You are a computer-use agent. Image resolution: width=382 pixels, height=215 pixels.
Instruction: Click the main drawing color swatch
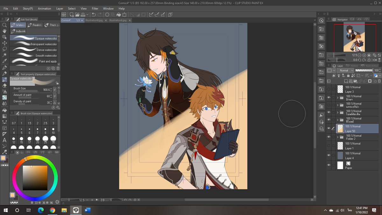point(4,158)
